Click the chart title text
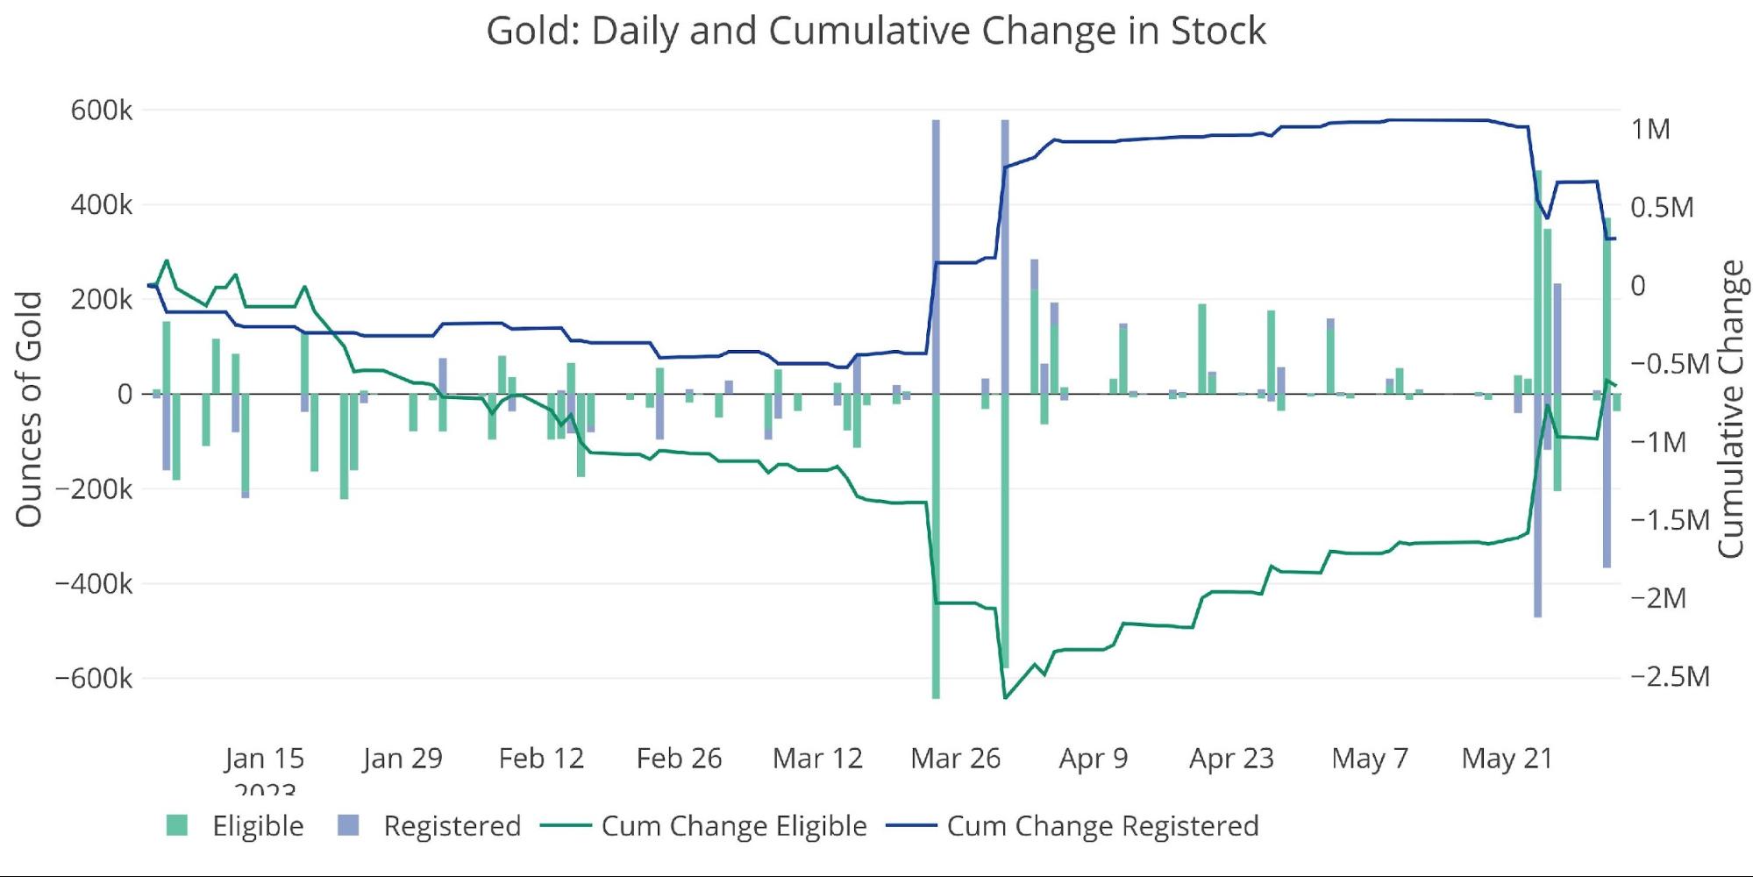Screen dimensions: 1753x877 (x=875, y=32)
